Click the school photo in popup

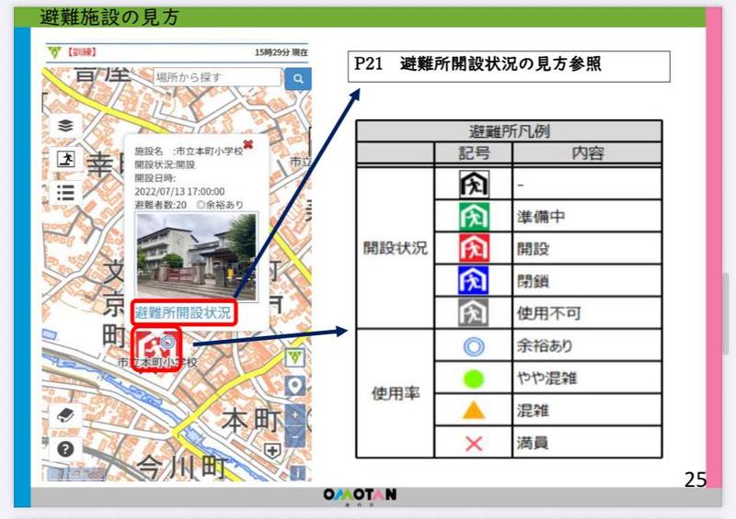pos(197,254)
